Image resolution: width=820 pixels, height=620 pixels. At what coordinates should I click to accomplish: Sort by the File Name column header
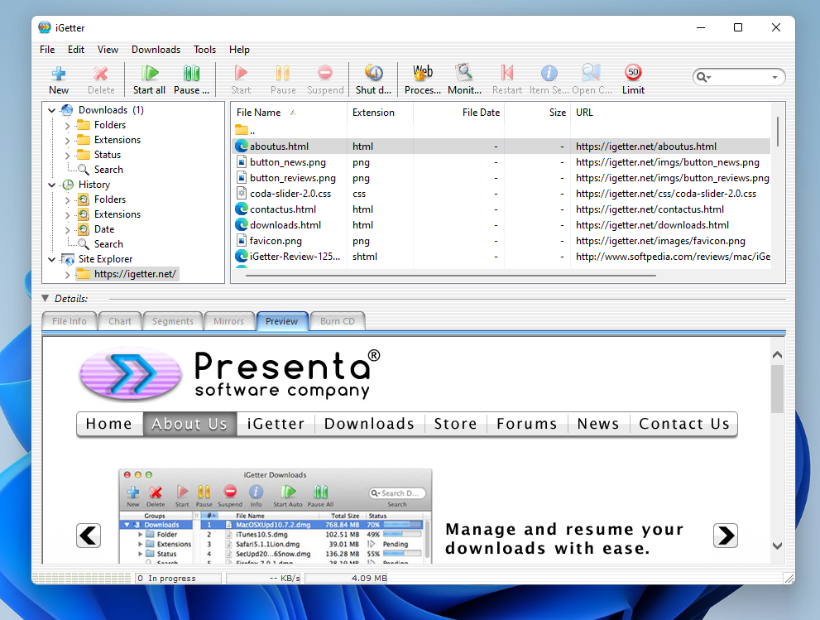pos(258,113)
